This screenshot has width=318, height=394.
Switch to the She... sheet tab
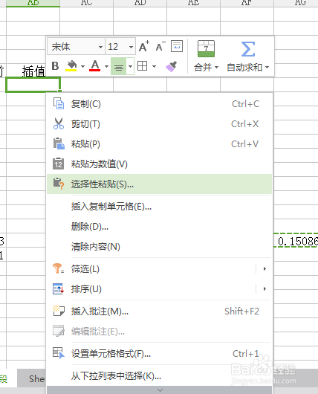pyautogui.click(x=32, y=378)
